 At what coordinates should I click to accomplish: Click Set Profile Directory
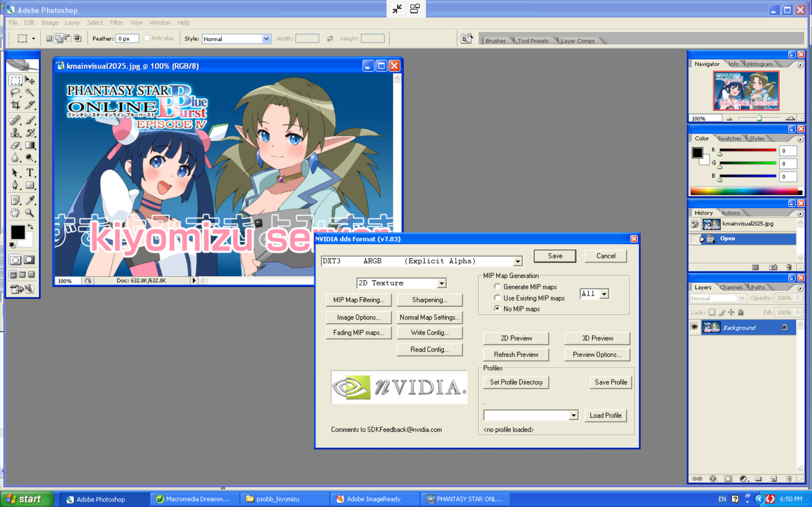516,382
